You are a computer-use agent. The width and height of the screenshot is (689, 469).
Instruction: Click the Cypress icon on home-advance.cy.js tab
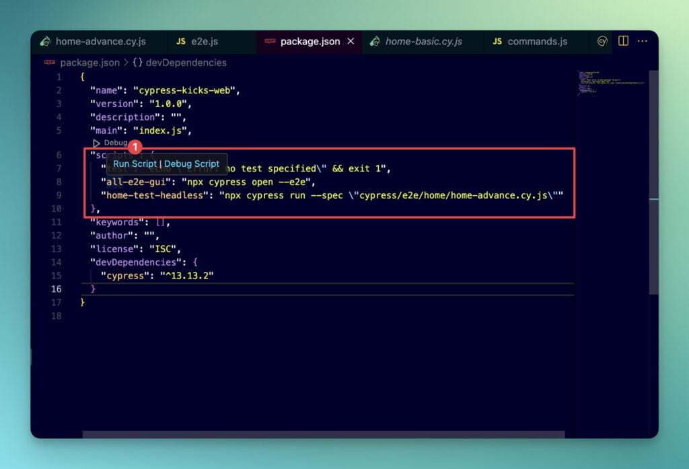click(45, 41)
